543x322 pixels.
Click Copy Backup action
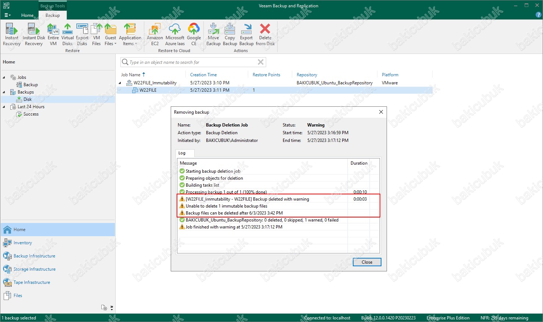click(230, 34)
